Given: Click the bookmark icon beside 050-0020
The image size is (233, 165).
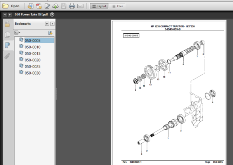Looking at the screenshot, I should coord(21,59).
